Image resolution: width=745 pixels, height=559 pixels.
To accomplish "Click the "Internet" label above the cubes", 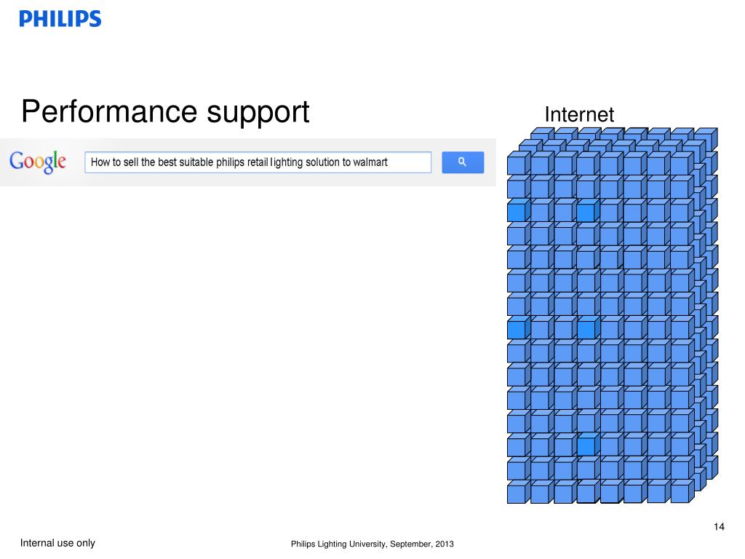I will tap(579, 114).
